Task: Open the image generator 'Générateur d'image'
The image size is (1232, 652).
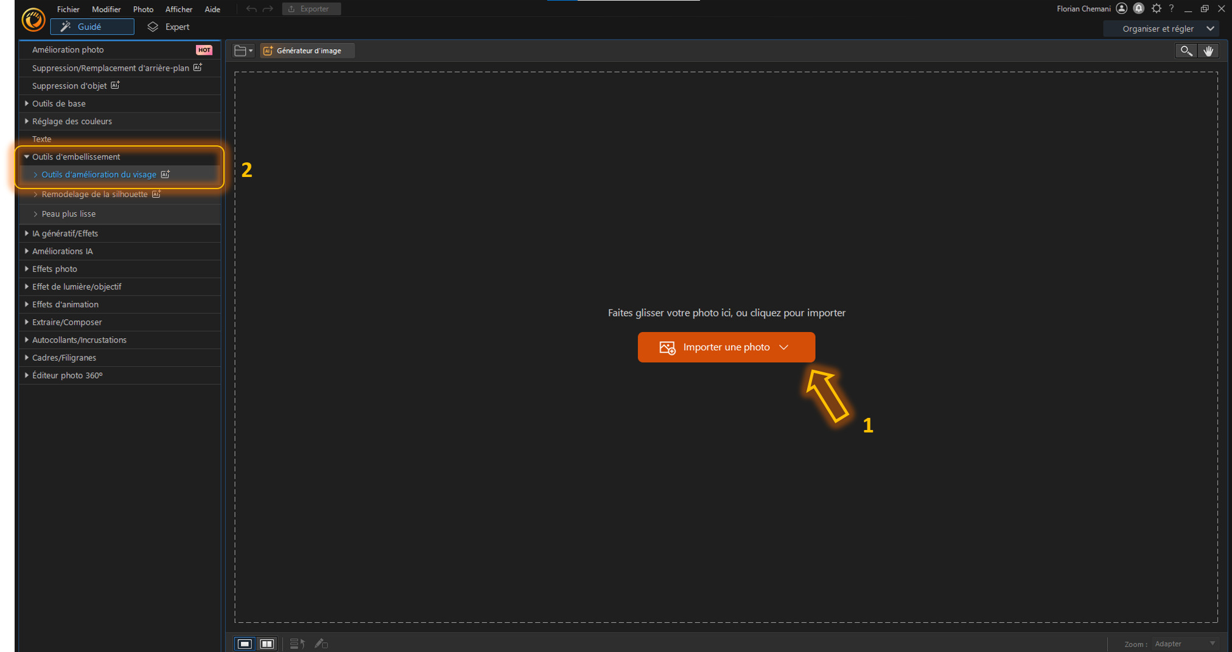Action: [x=307, y=50]
